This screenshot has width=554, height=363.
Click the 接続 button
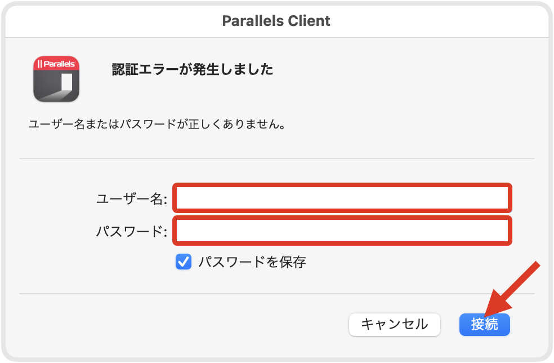pyautogui.click(x=484, y=325)
